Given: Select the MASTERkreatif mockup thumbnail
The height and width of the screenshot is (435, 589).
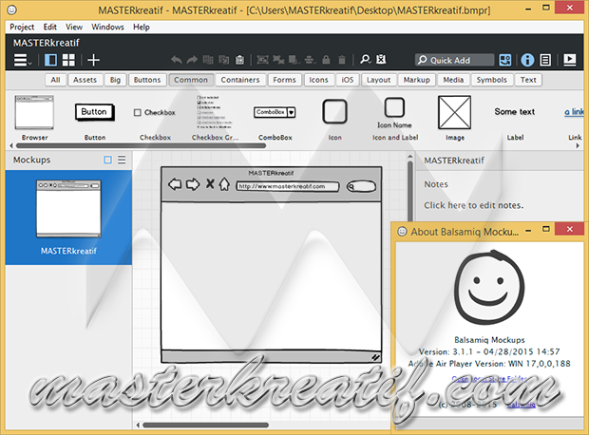Looking at the screenshot, I should pos(68,217).
